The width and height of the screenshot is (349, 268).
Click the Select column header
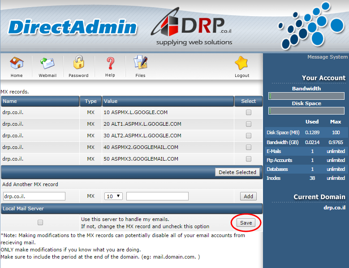click(x=248, y=101)
